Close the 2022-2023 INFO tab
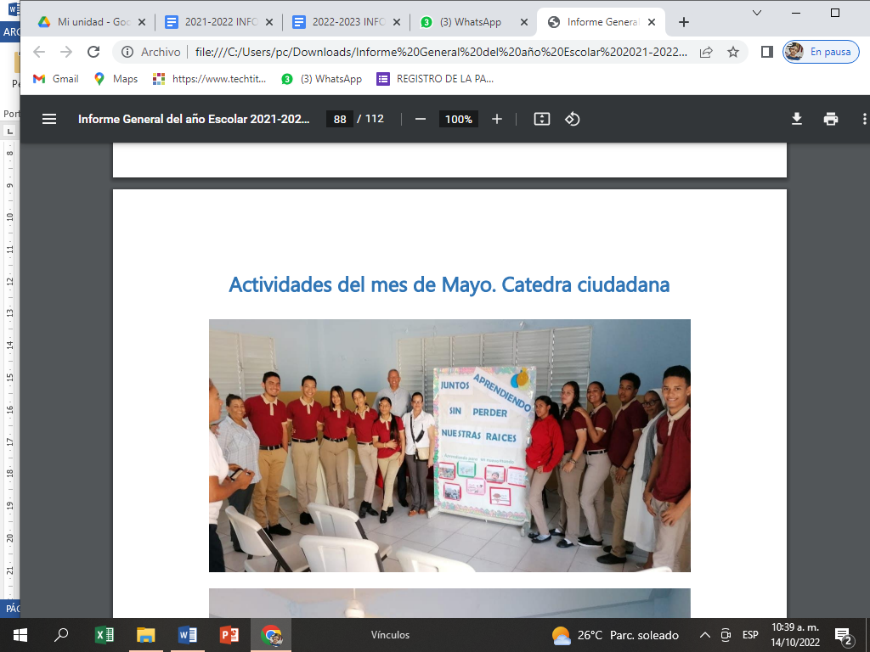The height and width of the screenshot is (652, 870). click(x=397, y=22)
